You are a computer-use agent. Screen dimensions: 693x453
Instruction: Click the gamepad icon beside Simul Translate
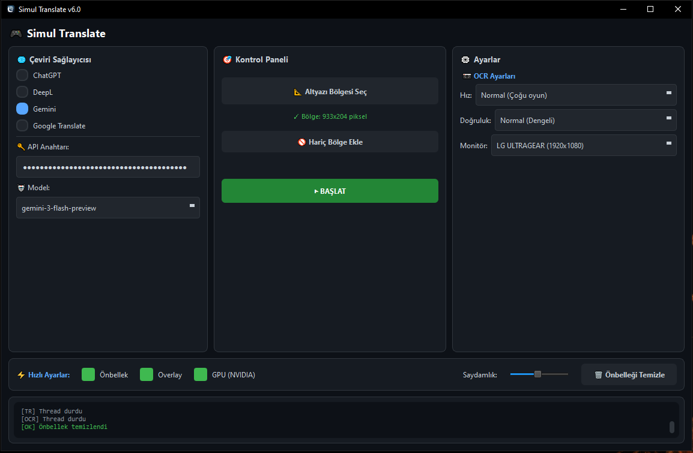(16, 34)
